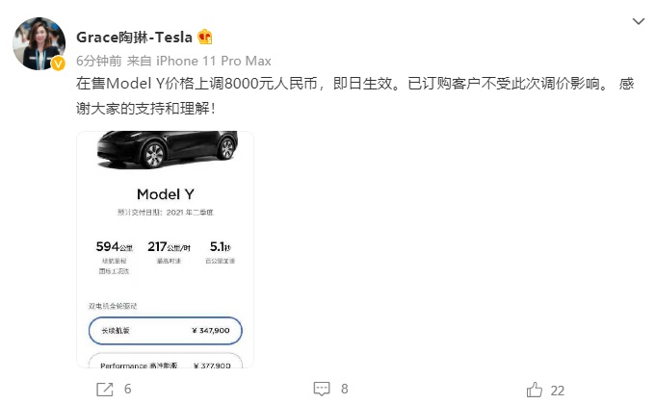The image size is (655, 404).
Task: Click the Grace陶琳-Tesla profile avatar
Action: coord(38,42)
